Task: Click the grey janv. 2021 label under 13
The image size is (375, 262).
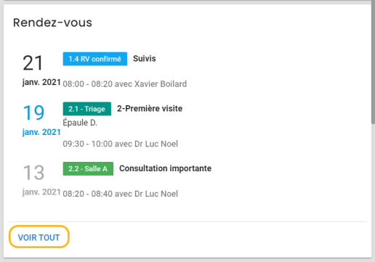Action: 41,192
